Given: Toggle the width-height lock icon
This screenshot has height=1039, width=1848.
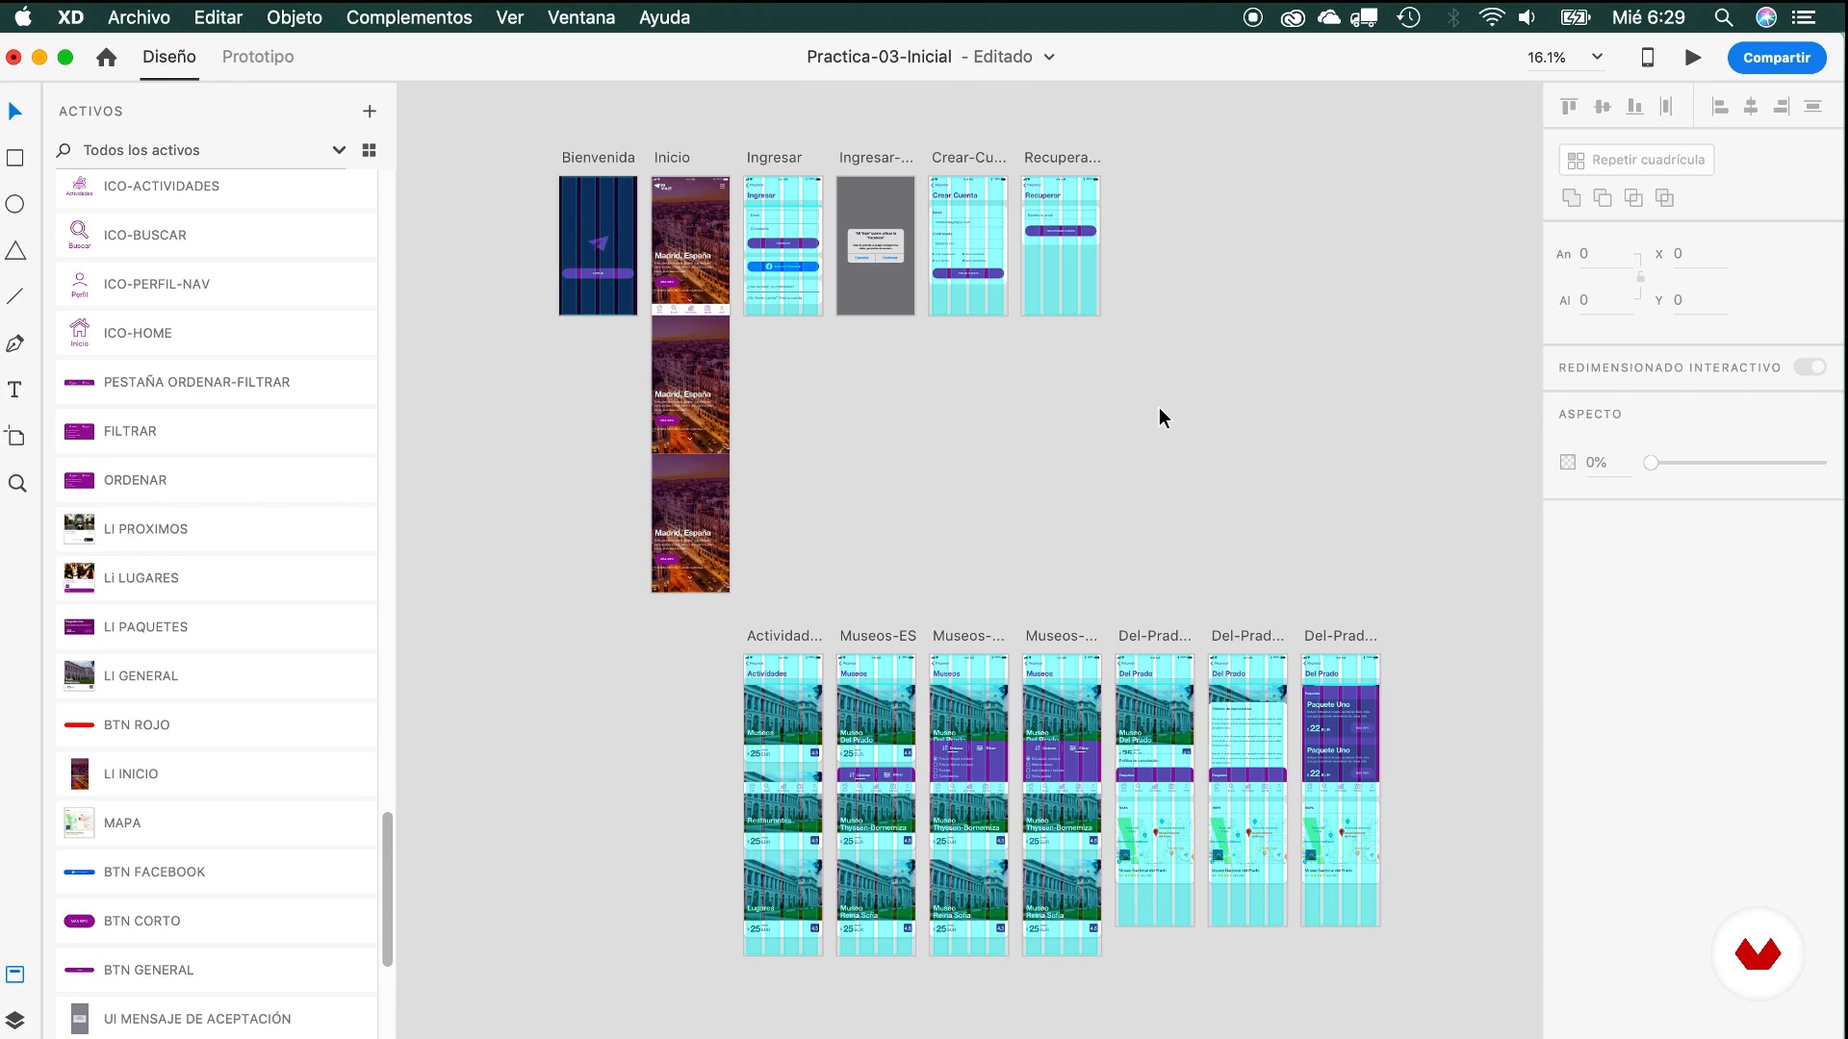Looking at the screenshot, I should click(x=1640, y=277).
